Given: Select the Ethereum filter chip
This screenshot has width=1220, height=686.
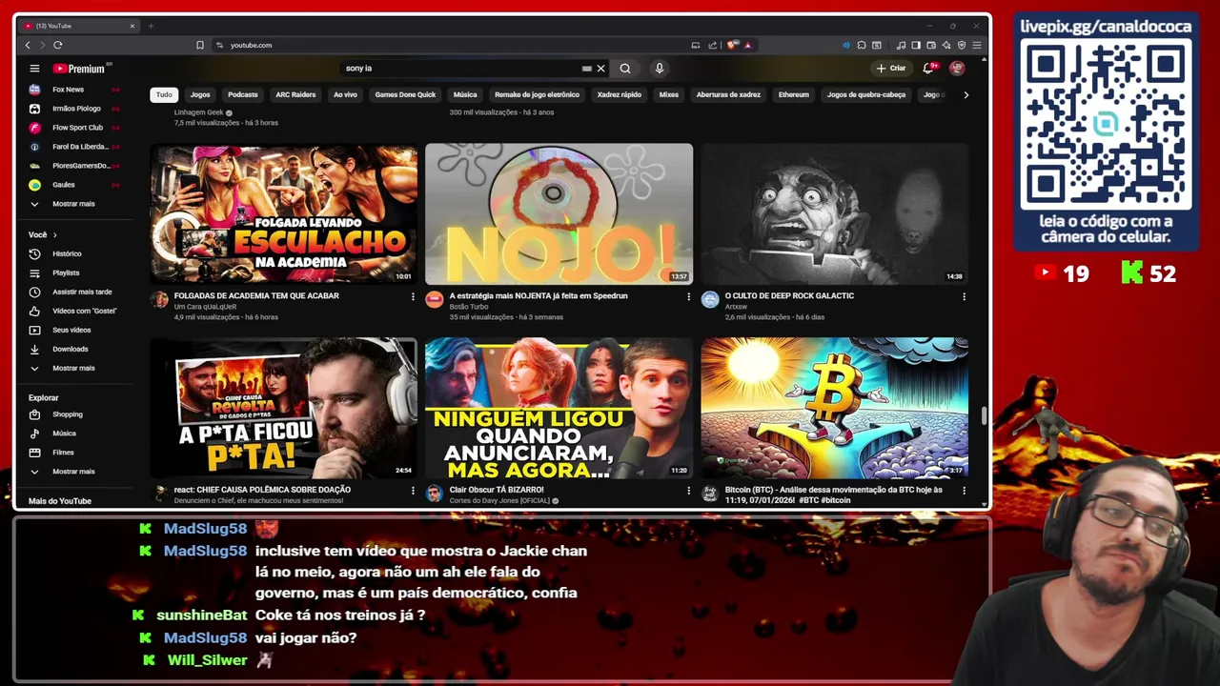Looking at the screenshot, I should pos(793,95).
